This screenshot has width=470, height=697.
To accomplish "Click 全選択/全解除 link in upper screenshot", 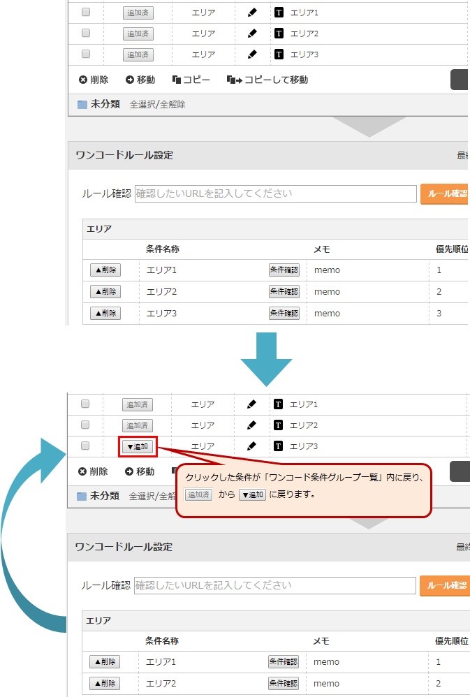I will (157, 105).
